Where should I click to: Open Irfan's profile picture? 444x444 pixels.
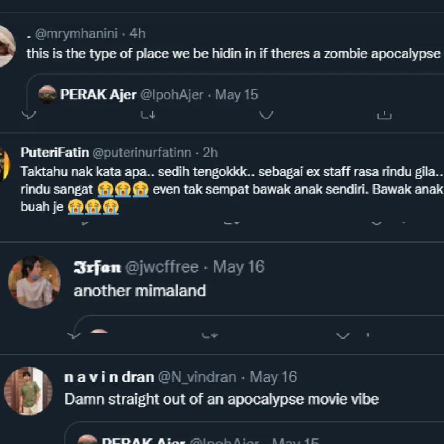34,282
